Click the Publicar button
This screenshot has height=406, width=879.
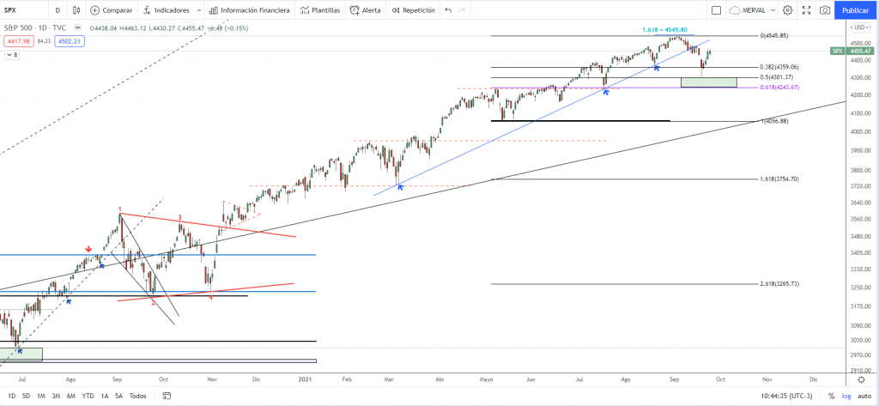[856, 10]
